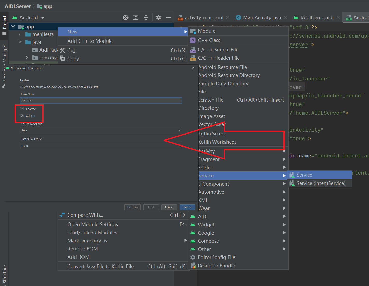Click the disabled Next button

coord(151,207)
